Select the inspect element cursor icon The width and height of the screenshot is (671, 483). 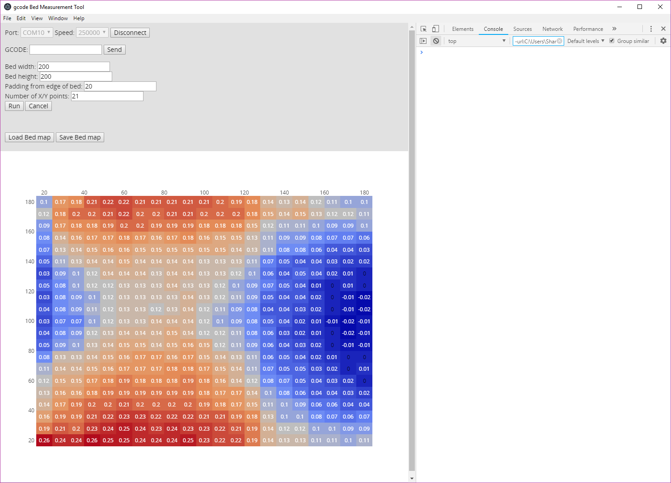tap(423, 29)
